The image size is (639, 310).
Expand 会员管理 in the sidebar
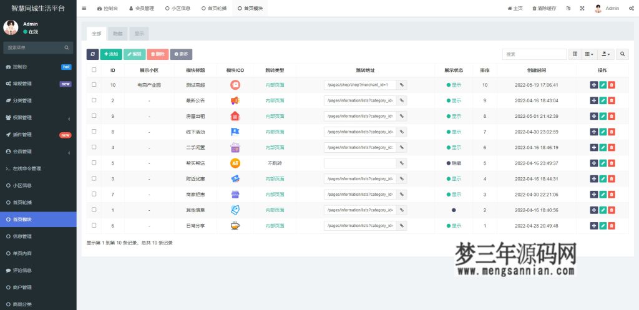[38, 152]
